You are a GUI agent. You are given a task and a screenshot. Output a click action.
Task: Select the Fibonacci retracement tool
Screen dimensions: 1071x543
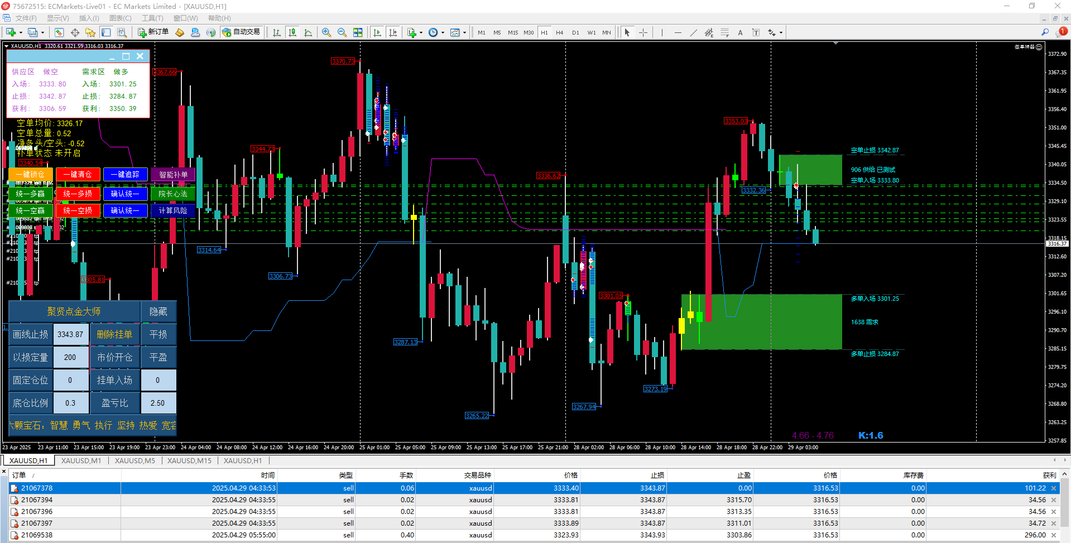point(724,32)
